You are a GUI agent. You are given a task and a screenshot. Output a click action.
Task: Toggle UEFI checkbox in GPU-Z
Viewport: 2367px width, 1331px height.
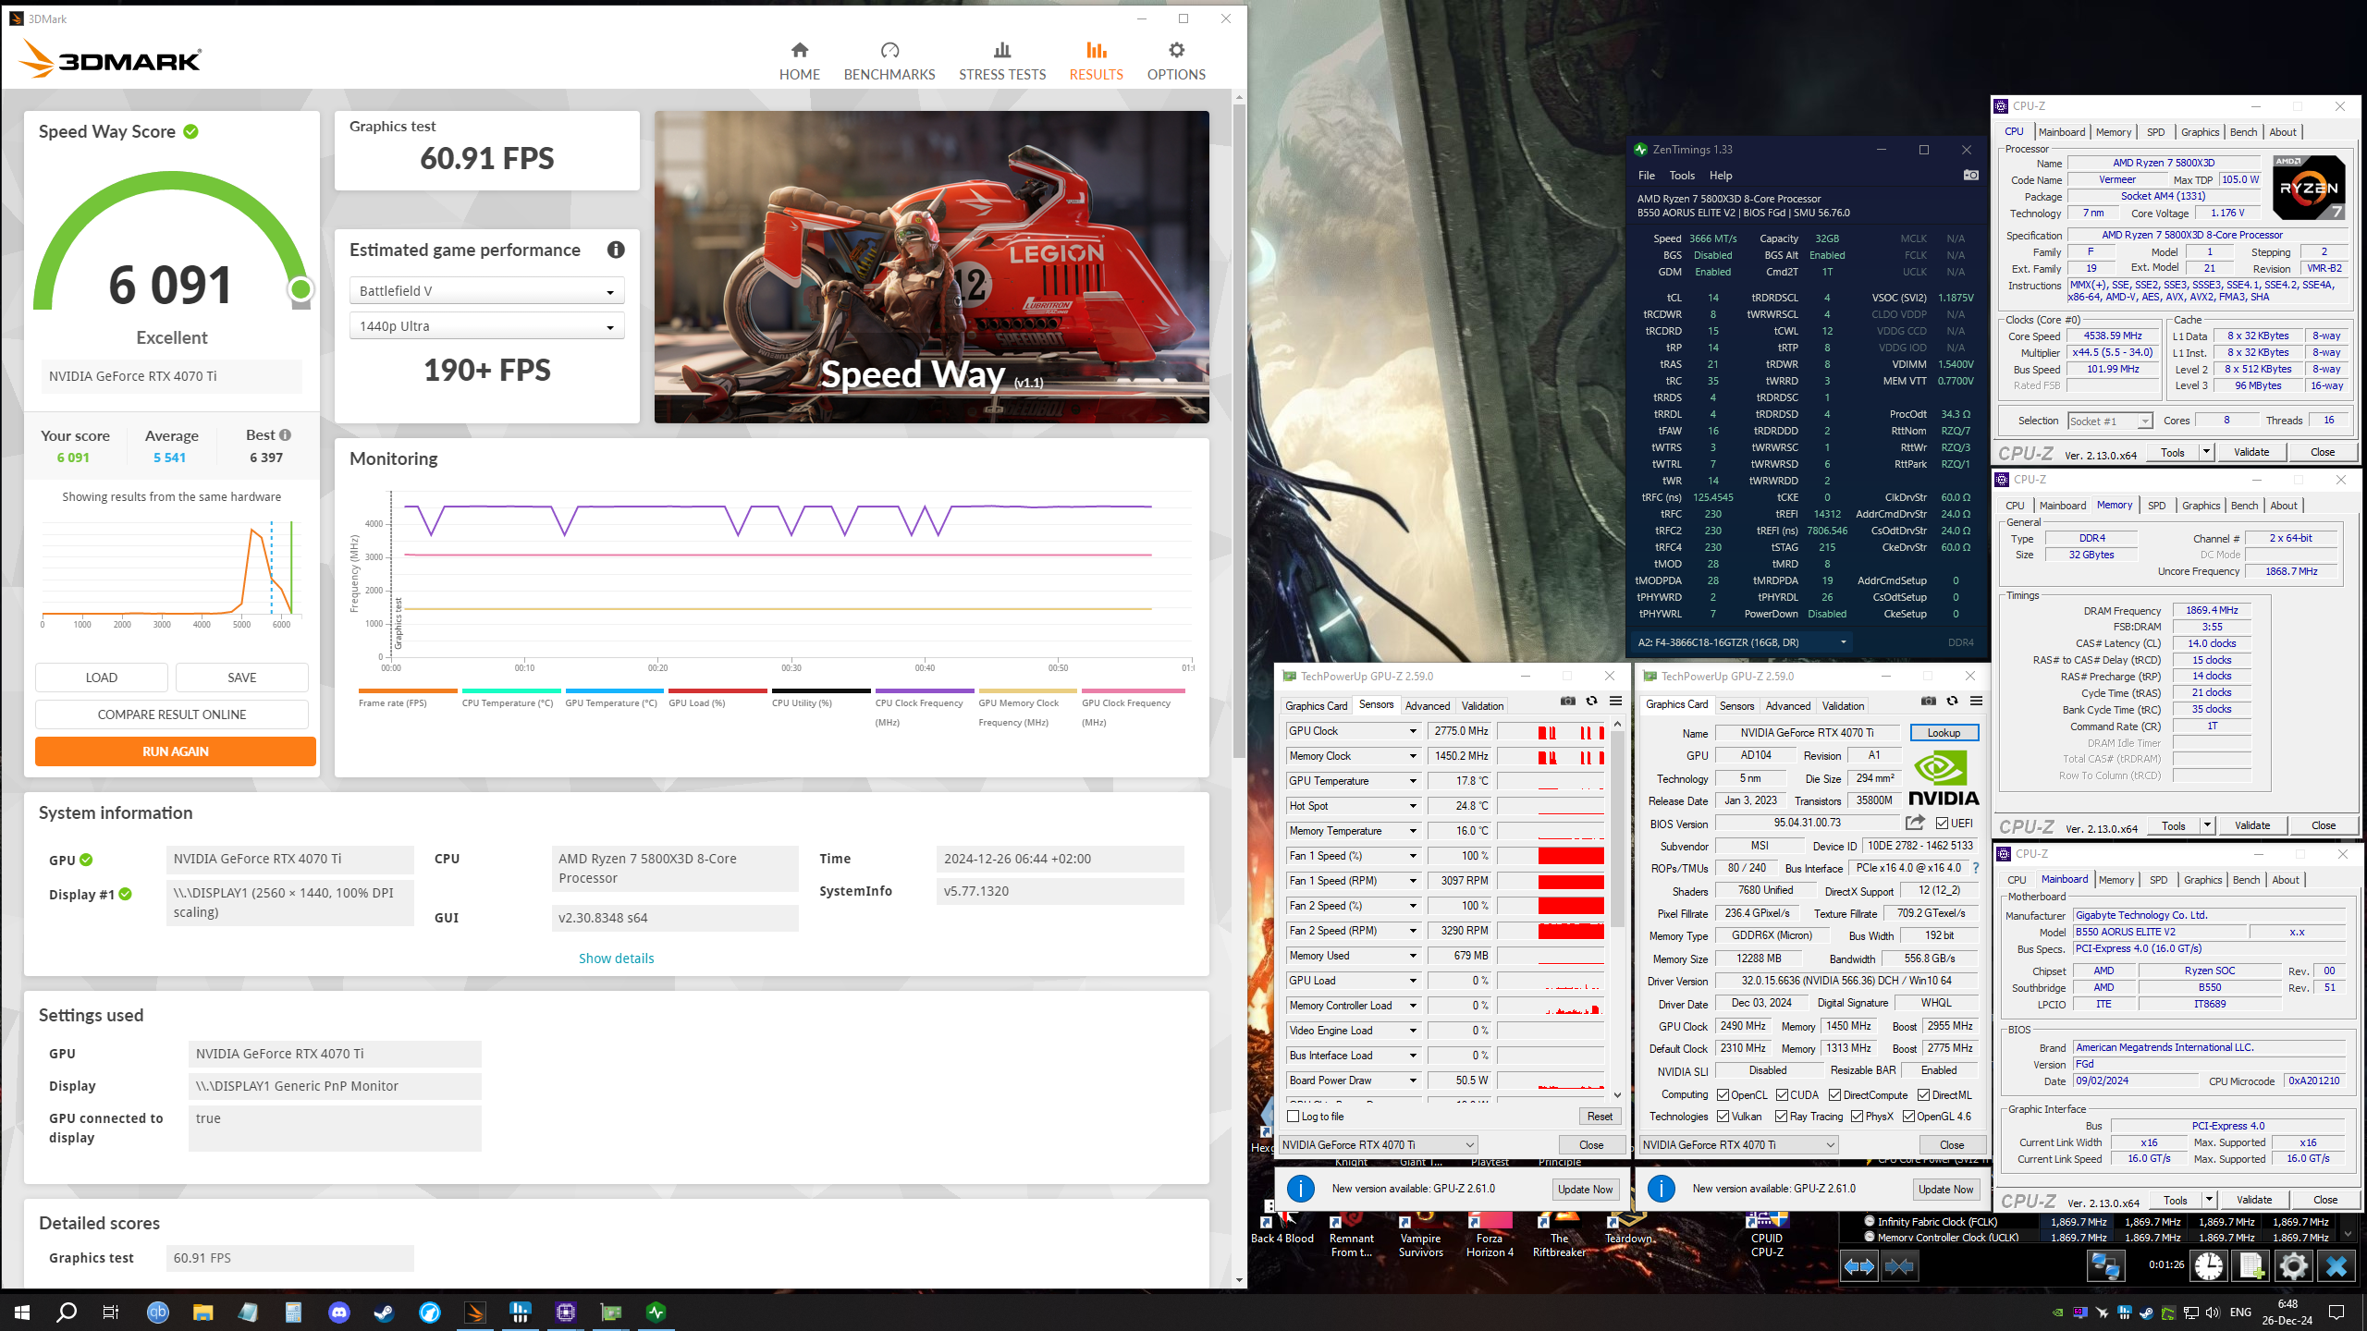[x=1942, y=823]
